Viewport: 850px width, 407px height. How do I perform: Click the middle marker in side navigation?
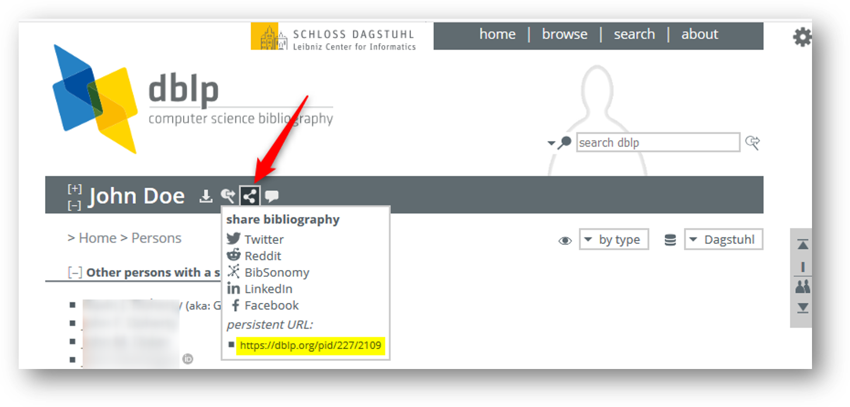pos(803,267)
